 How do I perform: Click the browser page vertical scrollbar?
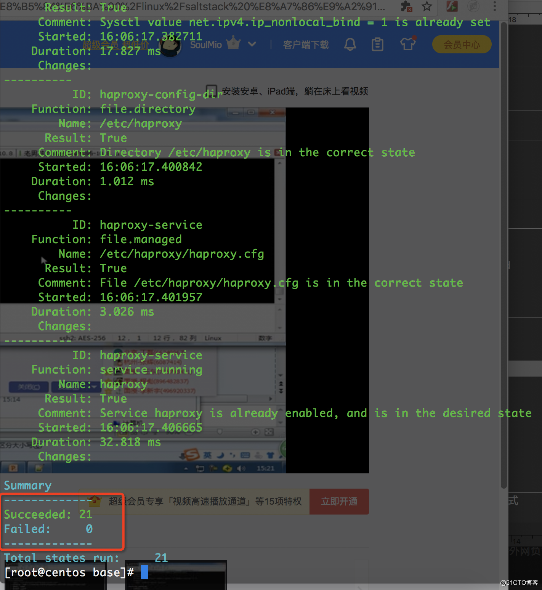(504, 255)
